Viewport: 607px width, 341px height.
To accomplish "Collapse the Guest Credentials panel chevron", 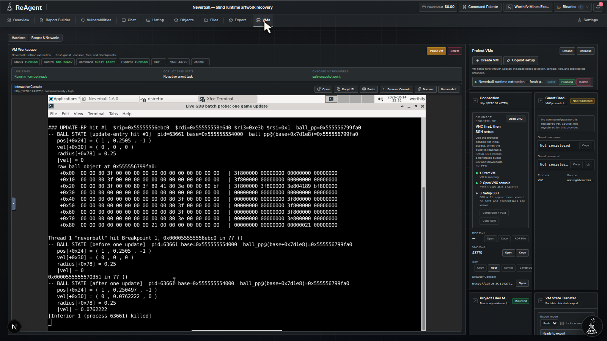I will [x=541, y=100].
